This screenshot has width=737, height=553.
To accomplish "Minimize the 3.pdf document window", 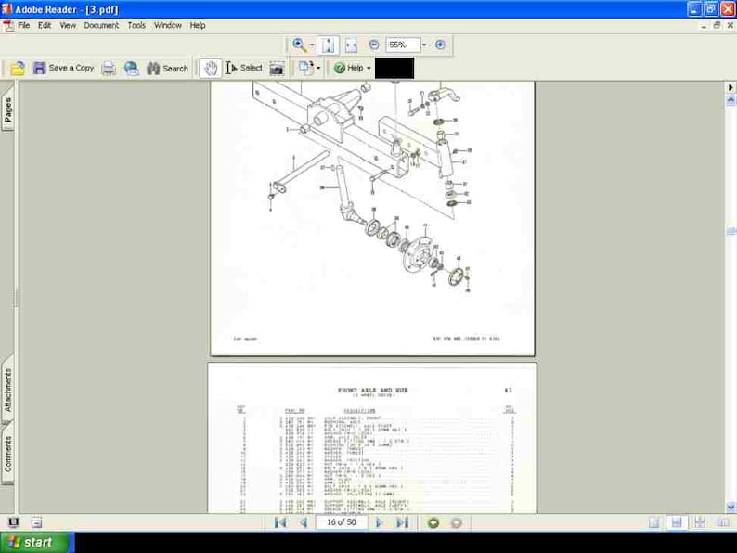I will point(704,26).
